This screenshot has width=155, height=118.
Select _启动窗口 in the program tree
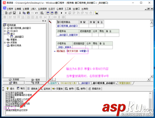[x=19, y=37]
